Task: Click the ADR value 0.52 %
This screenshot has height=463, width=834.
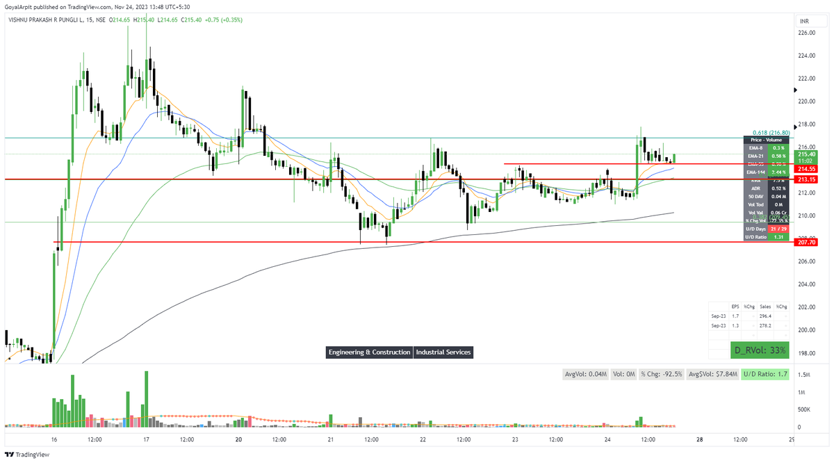Action: pyautogui.click(x=779, y=188)
